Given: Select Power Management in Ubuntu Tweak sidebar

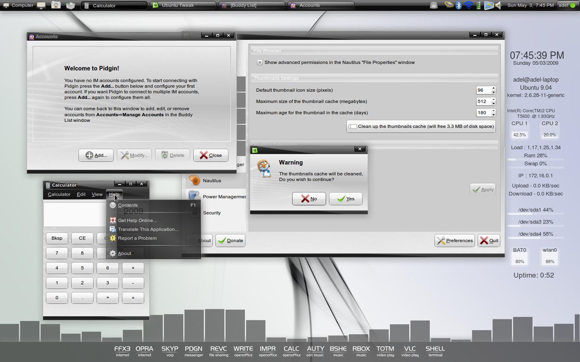Looking at the screenshot, I should [x=216, y=197].
